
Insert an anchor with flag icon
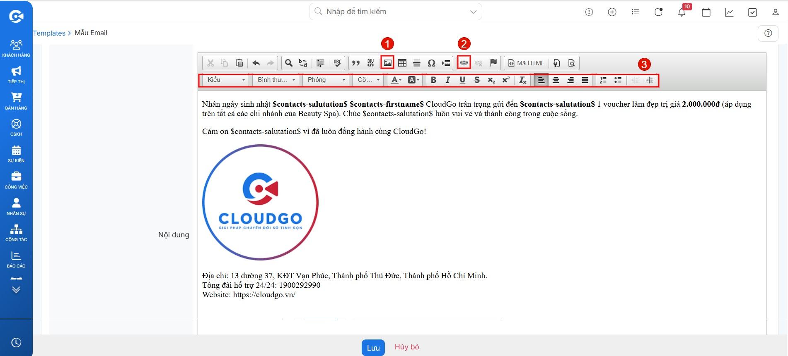(493, 63)
